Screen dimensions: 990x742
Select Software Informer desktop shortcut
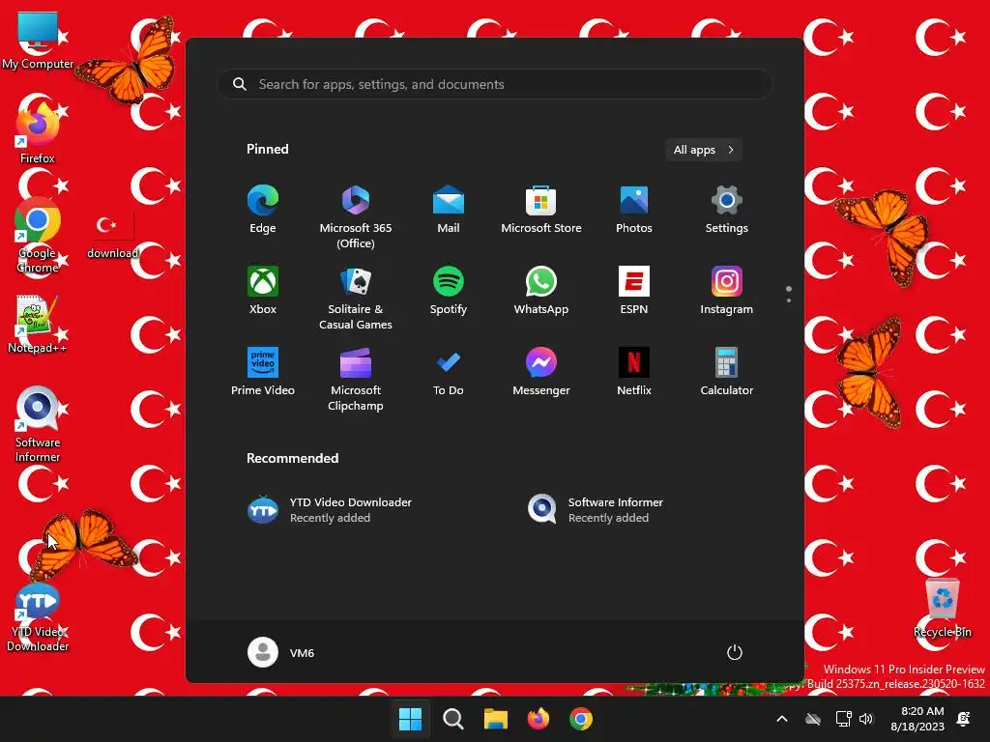(x=38, y=424)
